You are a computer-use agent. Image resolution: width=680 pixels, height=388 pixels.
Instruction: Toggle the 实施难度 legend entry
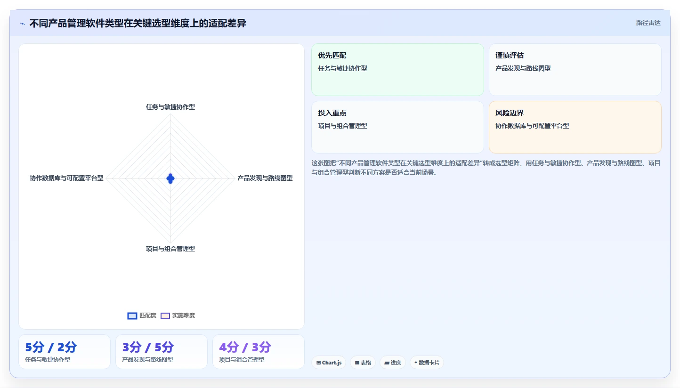tap(178, 315)
